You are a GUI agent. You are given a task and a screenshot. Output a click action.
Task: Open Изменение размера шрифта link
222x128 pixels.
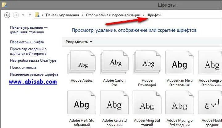[34, 74]
